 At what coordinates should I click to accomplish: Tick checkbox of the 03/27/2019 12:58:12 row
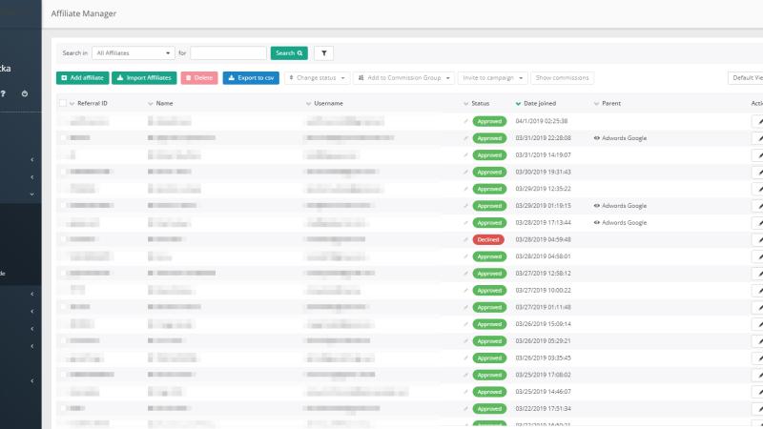click(x=62, y=274)
